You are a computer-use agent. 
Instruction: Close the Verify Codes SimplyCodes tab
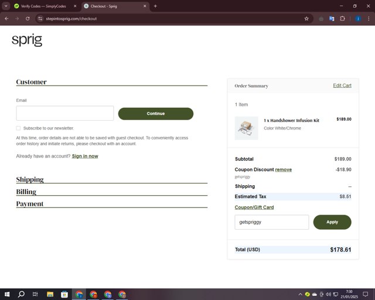(x=75, y=6)
